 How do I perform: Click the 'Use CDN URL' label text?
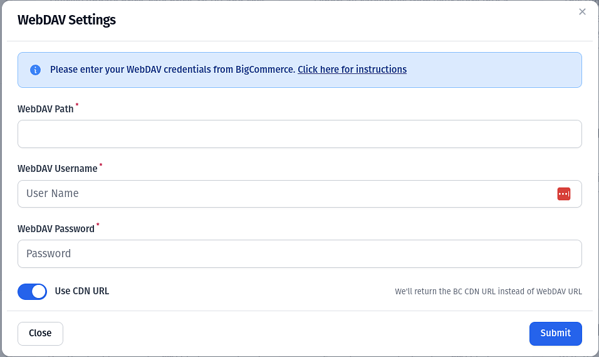[x=81, y=291]
